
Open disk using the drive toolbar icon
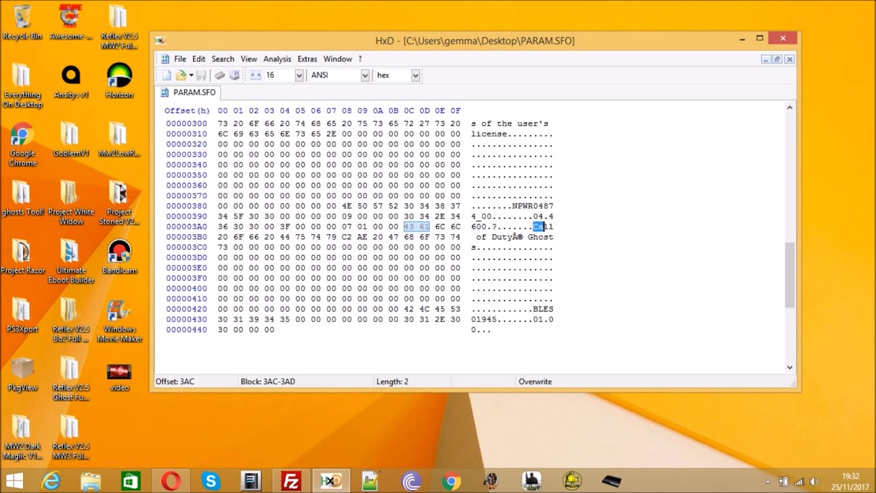(234, 75)
